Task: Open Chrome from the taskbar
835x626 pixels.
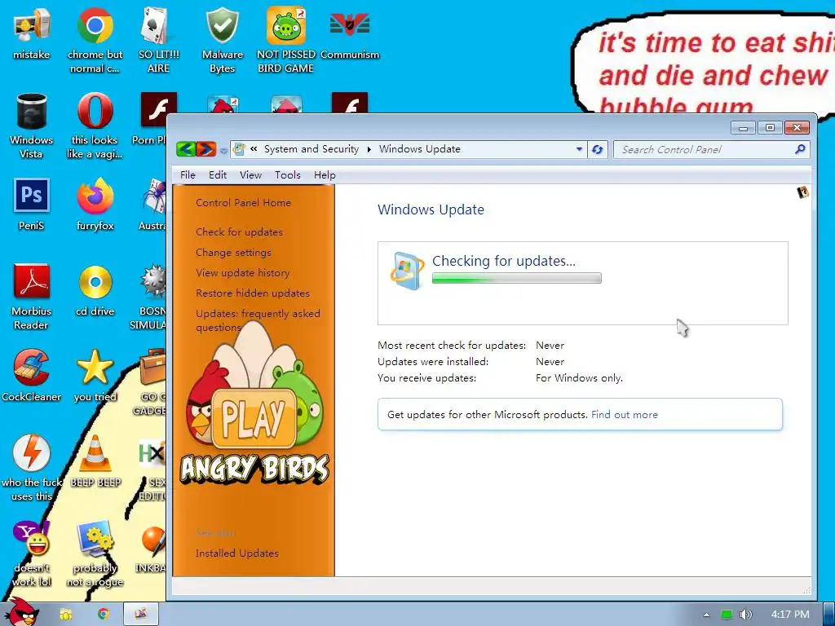Action: [104, 614]
